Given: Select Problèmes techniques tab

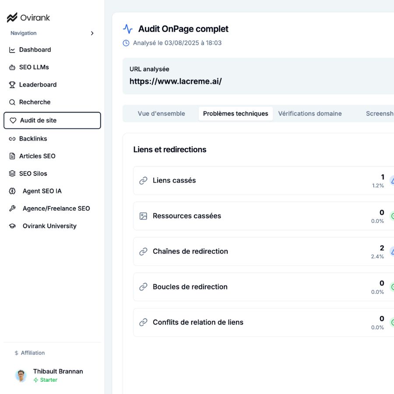Looking at the screenshot, I should [x=236, y=113].
